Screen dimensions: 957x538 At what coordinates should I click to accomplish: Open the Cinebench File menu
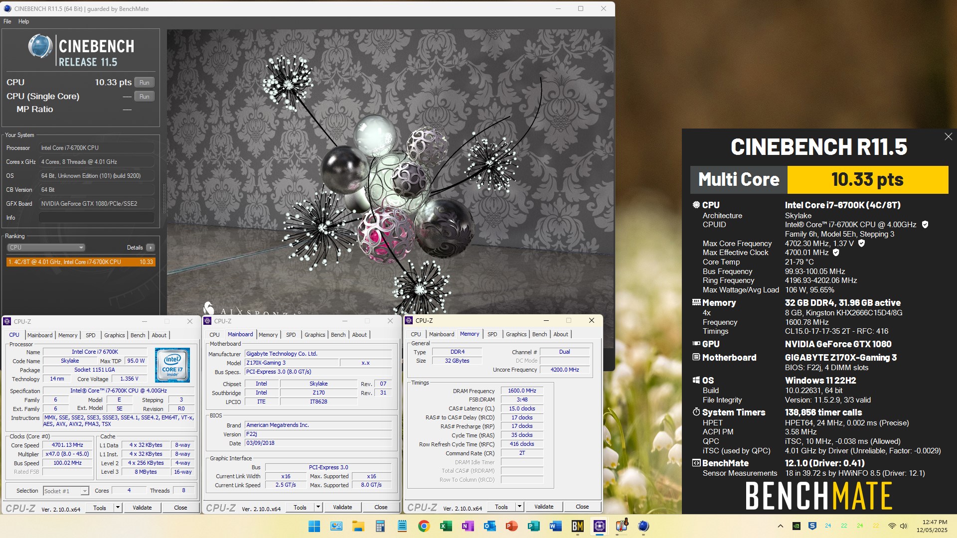7,21
